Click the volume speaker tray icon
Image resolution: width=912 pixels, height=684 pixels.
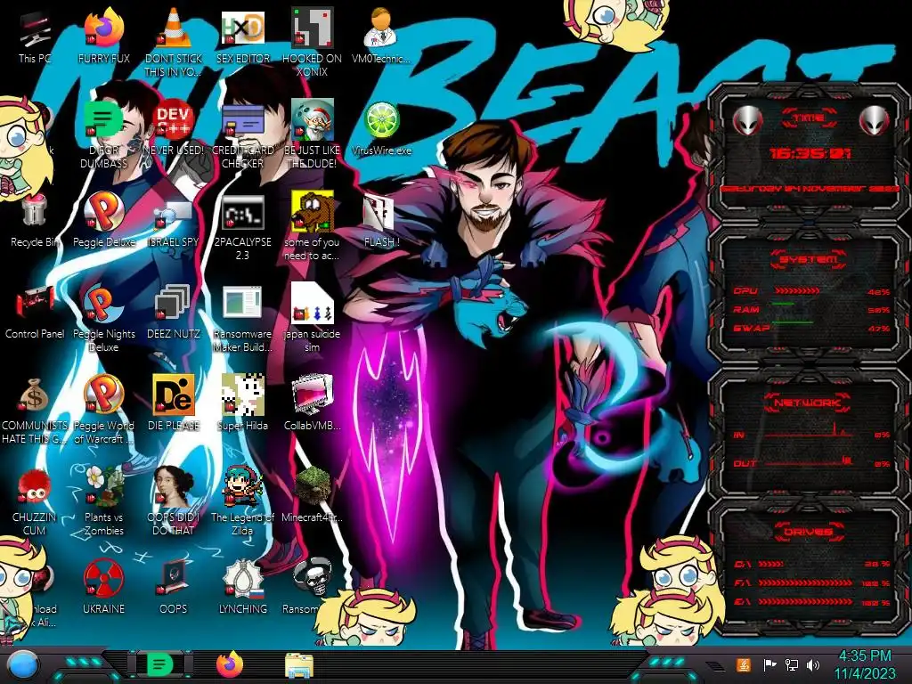(813, 664)
